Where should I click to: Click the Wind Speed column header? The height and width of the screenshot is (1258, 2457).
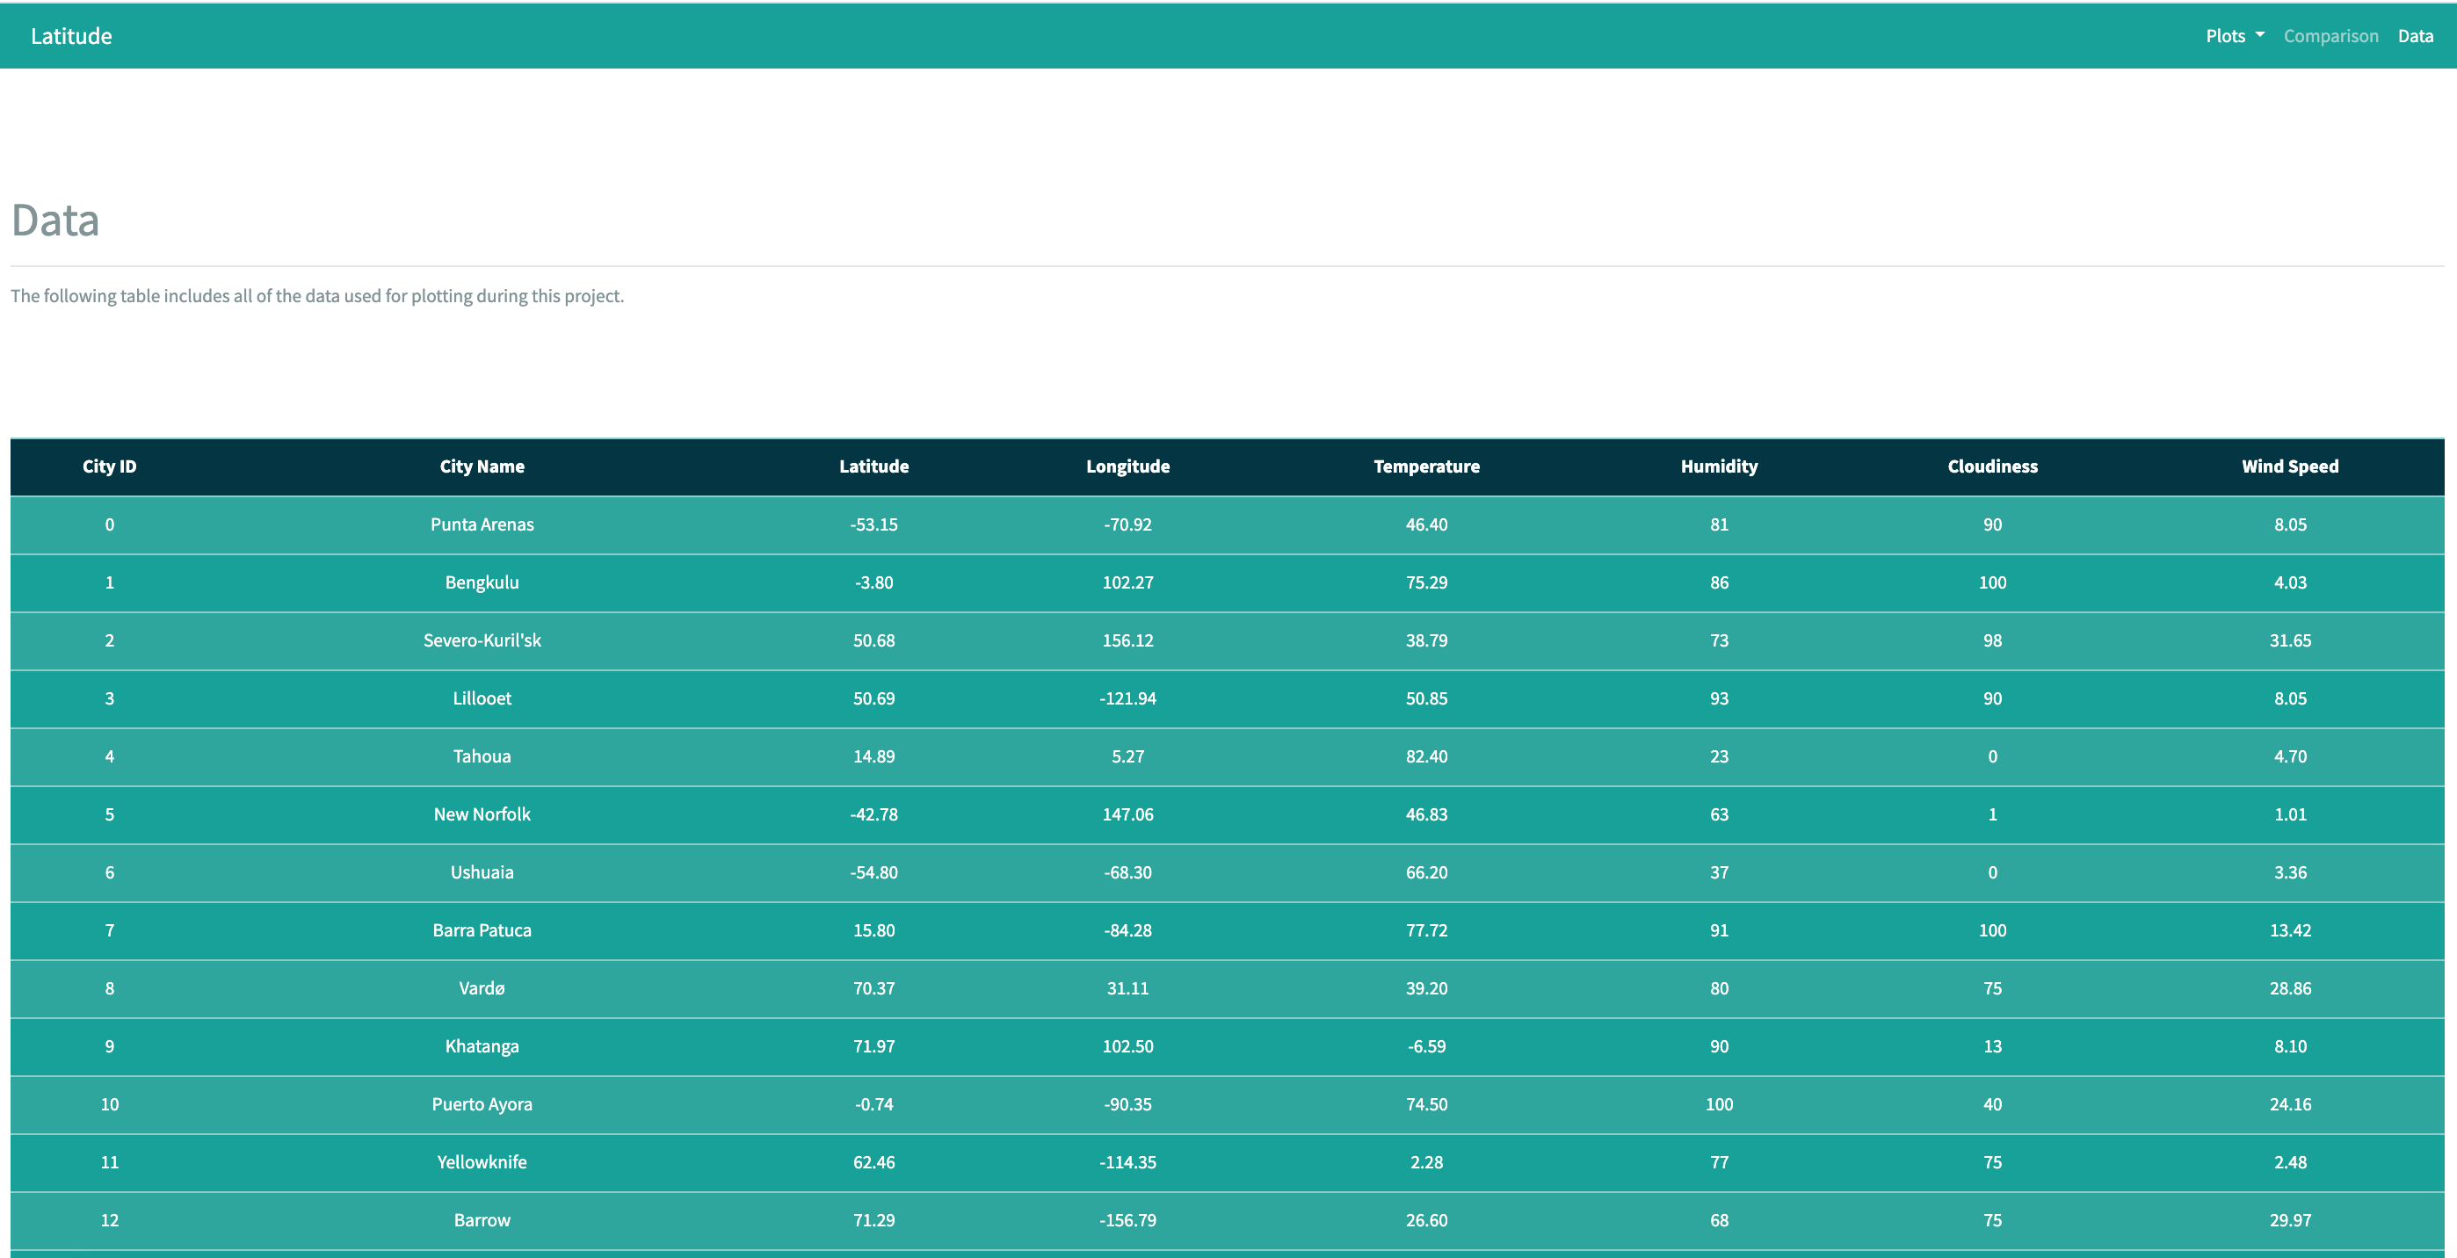click(x=2289, y=466)
